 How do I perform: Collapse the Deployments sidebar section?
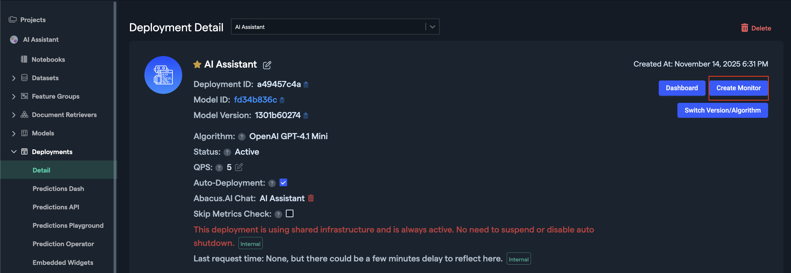[13, 152]
